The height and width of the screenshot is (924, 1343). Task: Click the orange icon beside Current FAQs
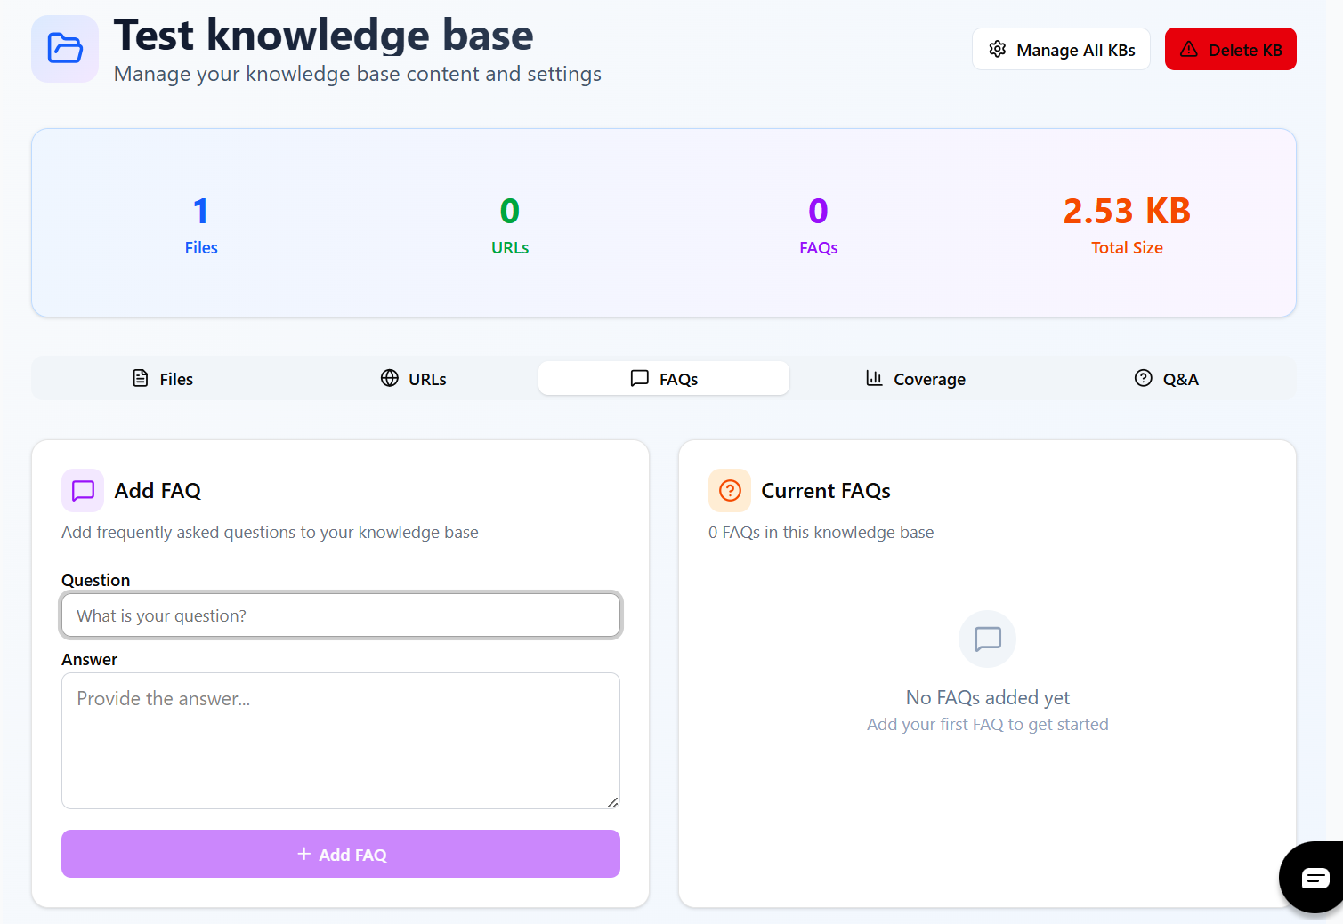[729, 490]
